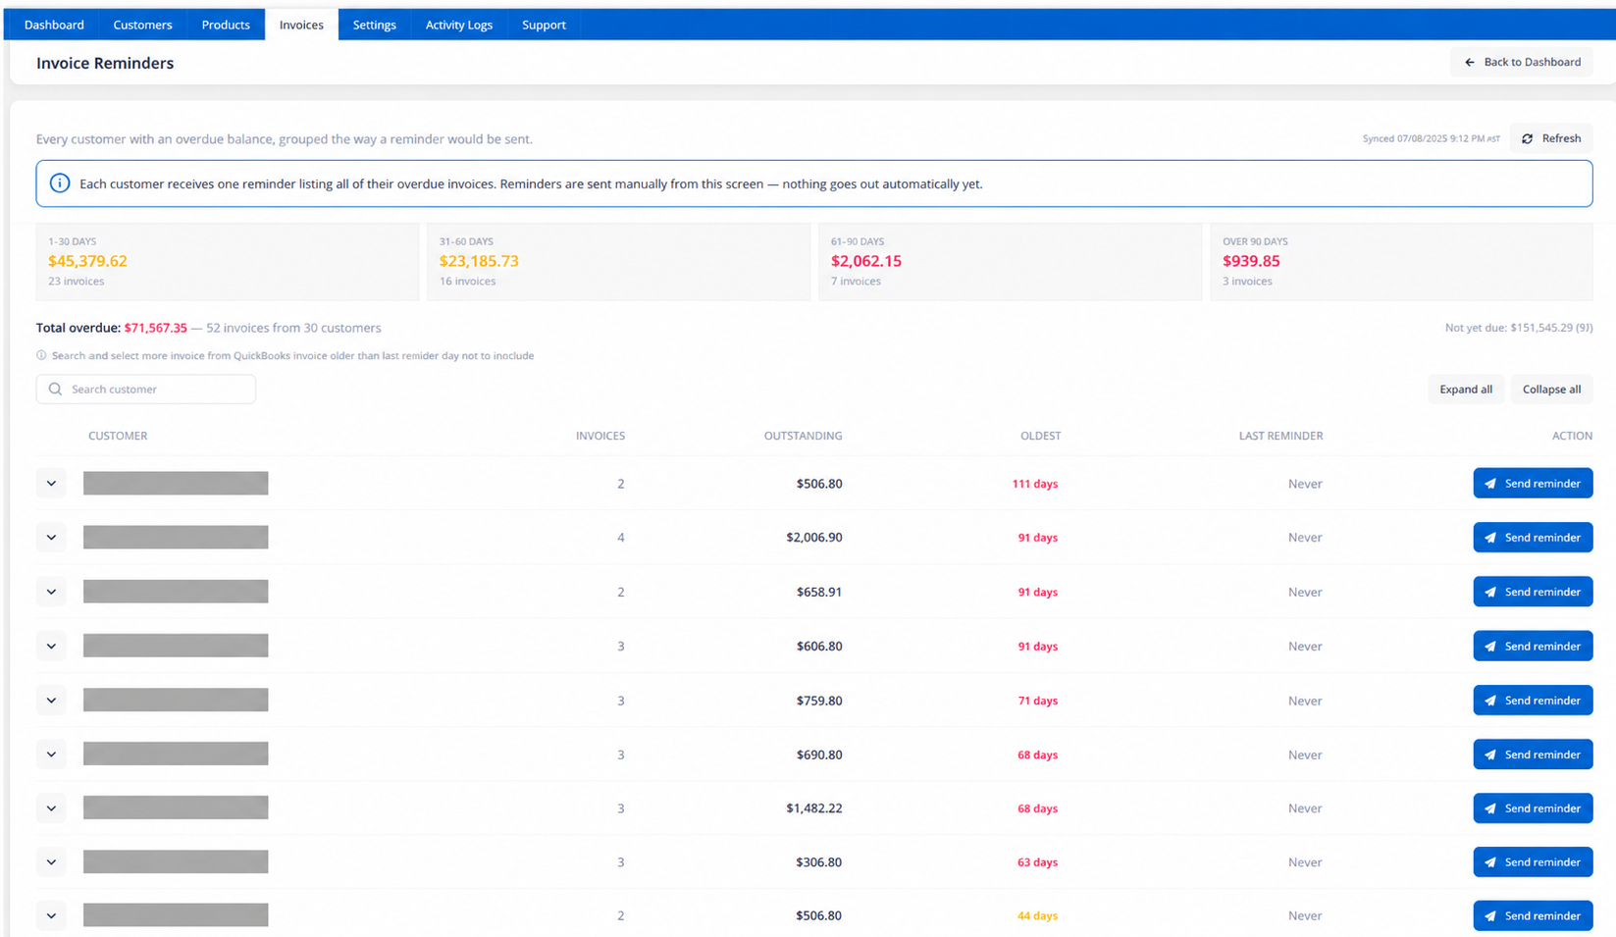Send reminder for the $606.80 balance
Image resolution: width=1616 pixels, height=937 pixels.
(x=1533, y=646)
